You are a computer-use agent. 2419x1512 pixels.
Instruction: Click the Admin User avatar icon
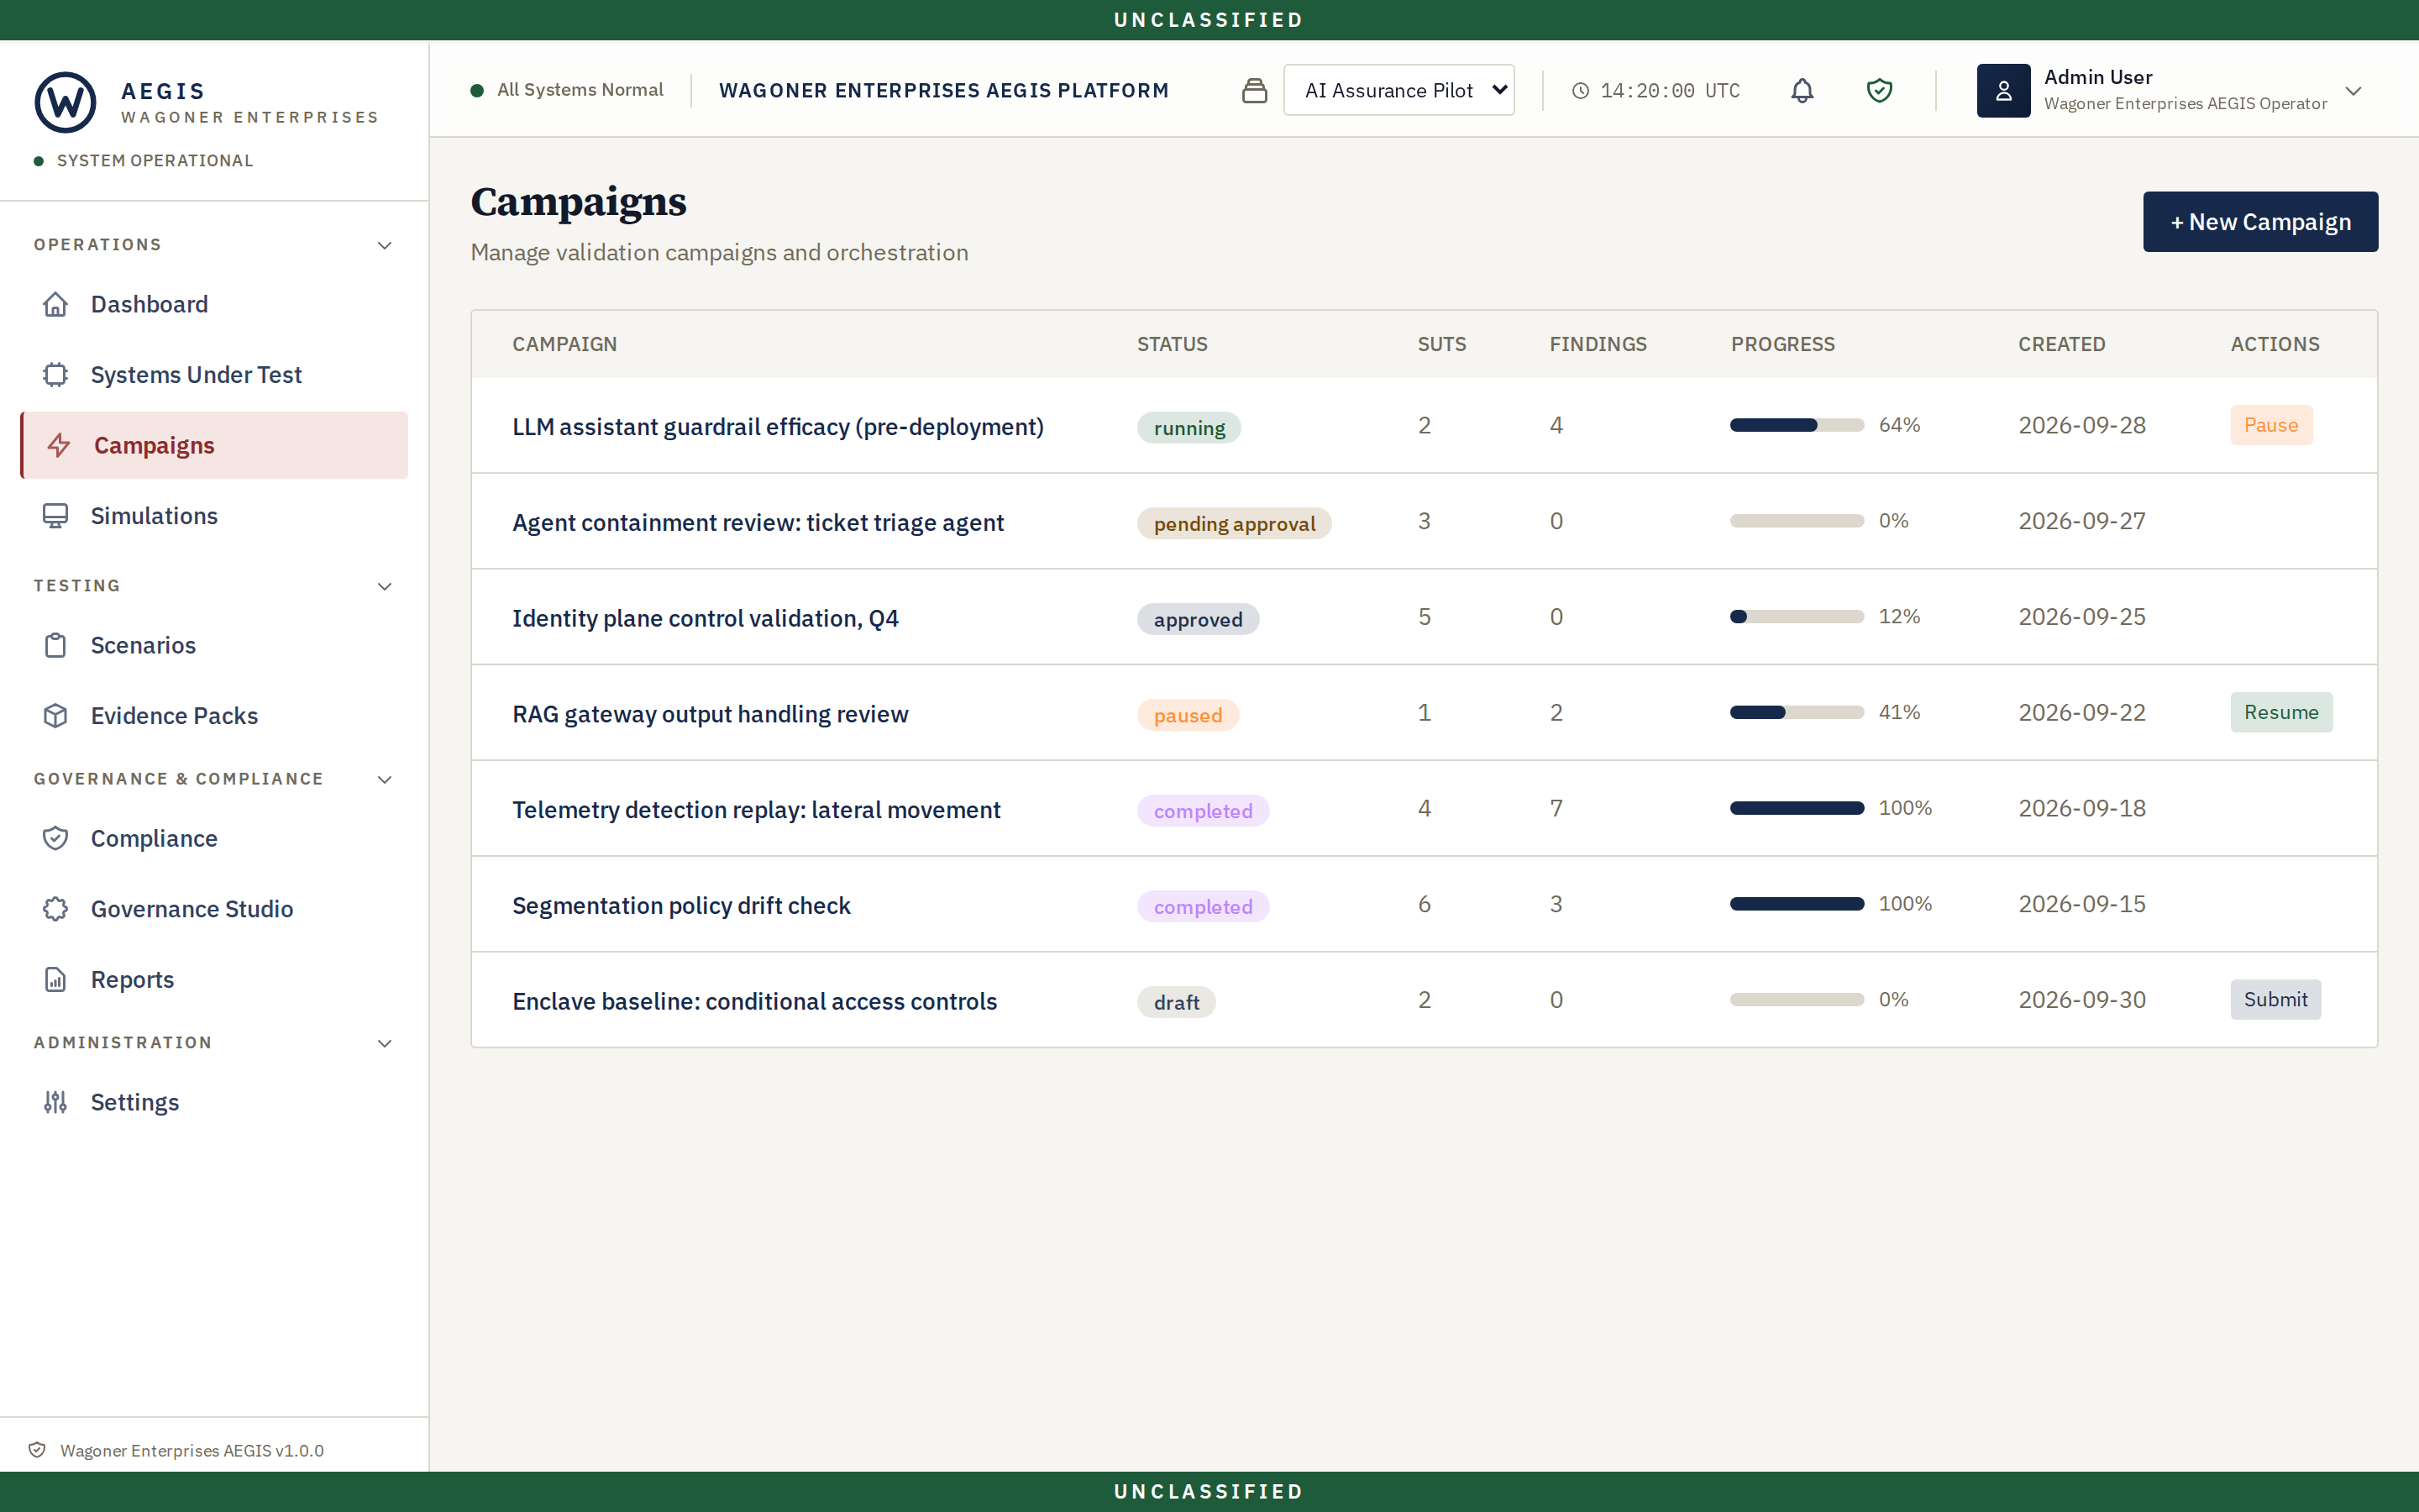(x=2003, y=91)
